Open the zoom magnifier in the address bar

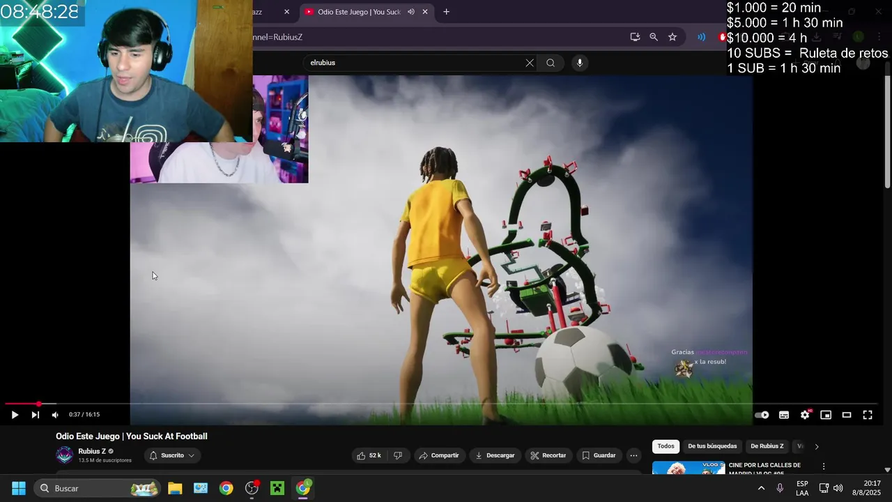tap(654, 37)
